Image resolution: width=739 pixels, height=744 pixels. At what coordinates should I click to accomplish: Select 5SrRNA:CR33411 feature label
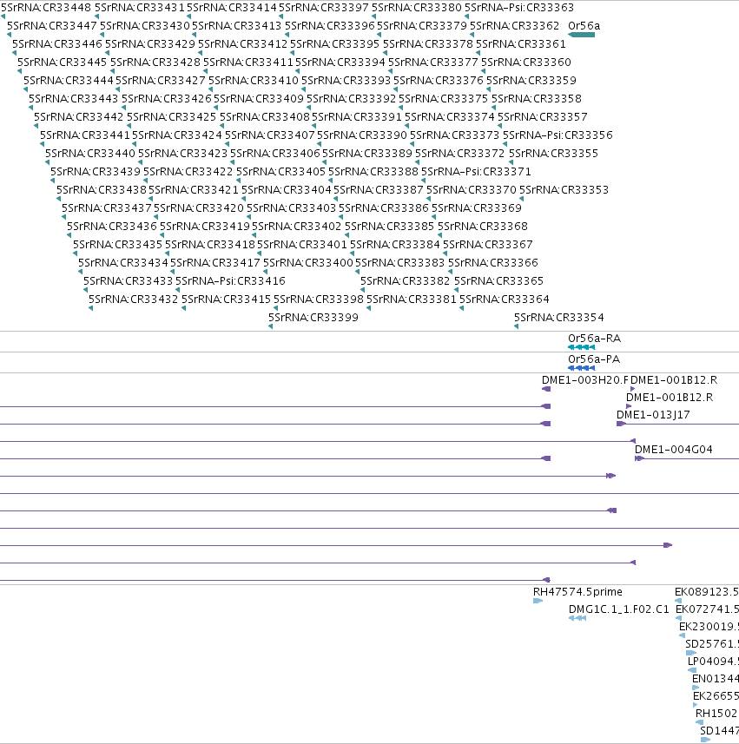[248, 63]
